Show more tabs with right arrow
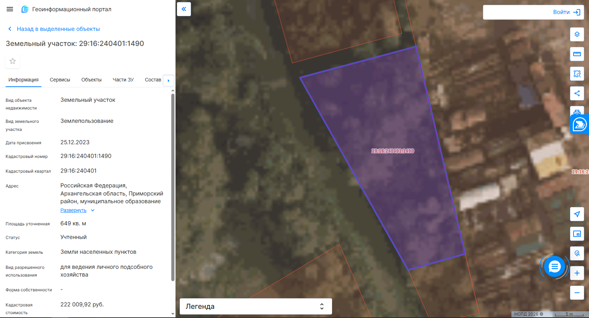 click(x=168, y=80)
